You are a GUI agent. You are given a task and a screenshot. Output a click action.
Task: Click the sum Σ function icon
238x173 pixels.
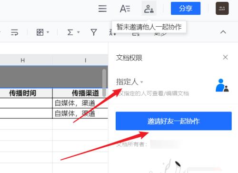(70, 32)
